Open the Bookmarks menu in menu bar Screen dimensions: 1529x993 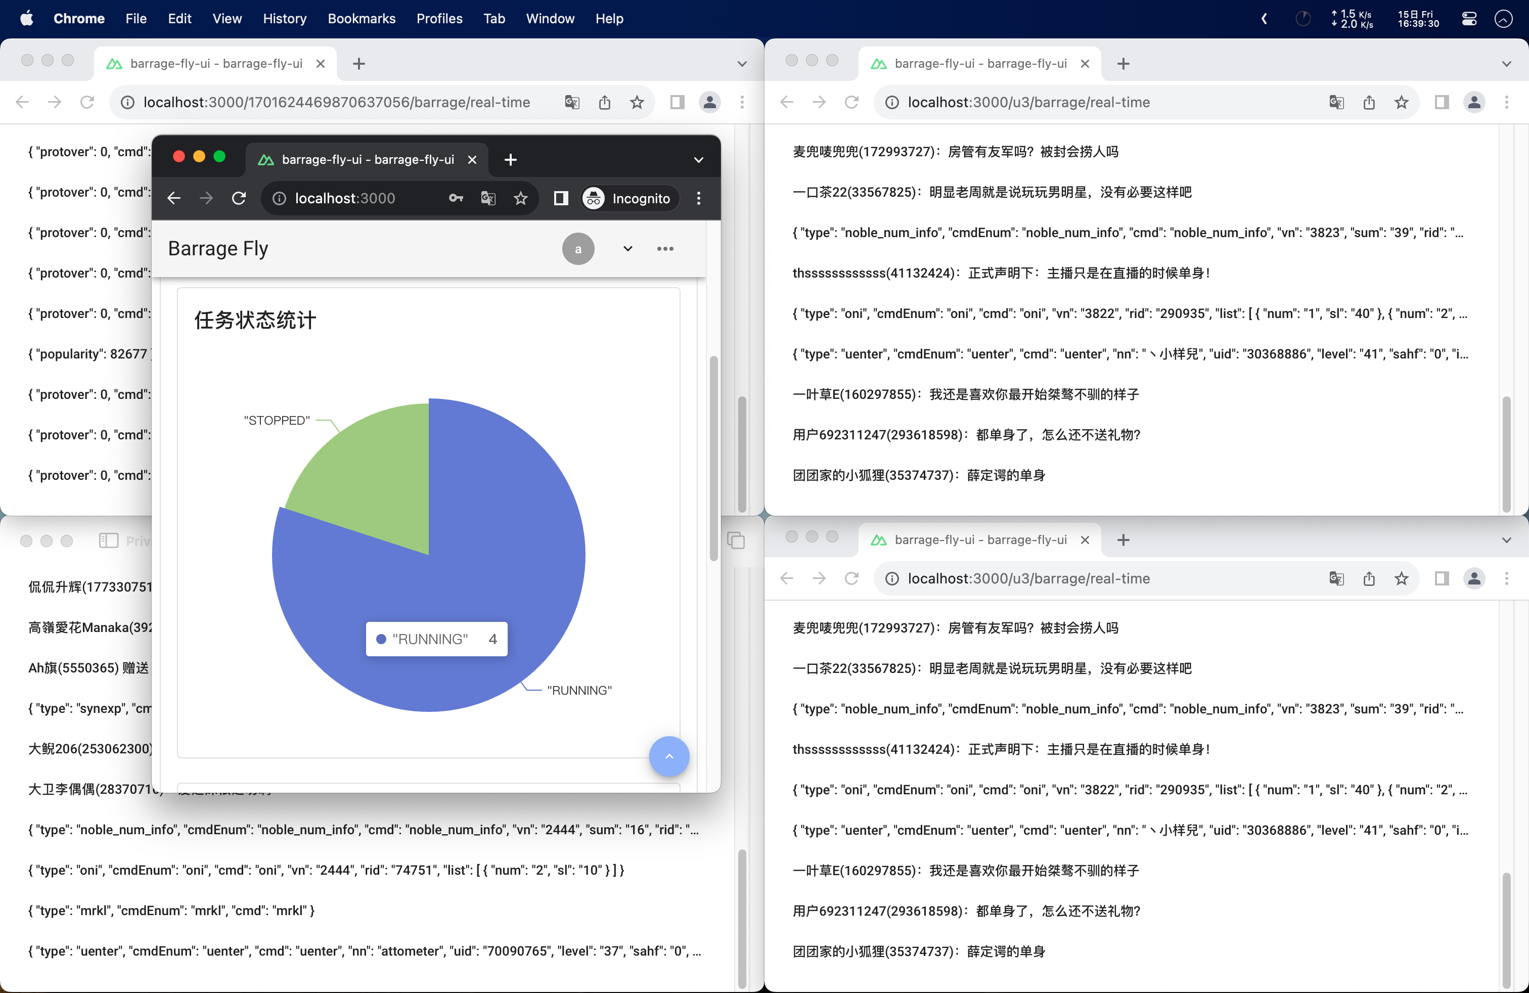click(361, 19)
